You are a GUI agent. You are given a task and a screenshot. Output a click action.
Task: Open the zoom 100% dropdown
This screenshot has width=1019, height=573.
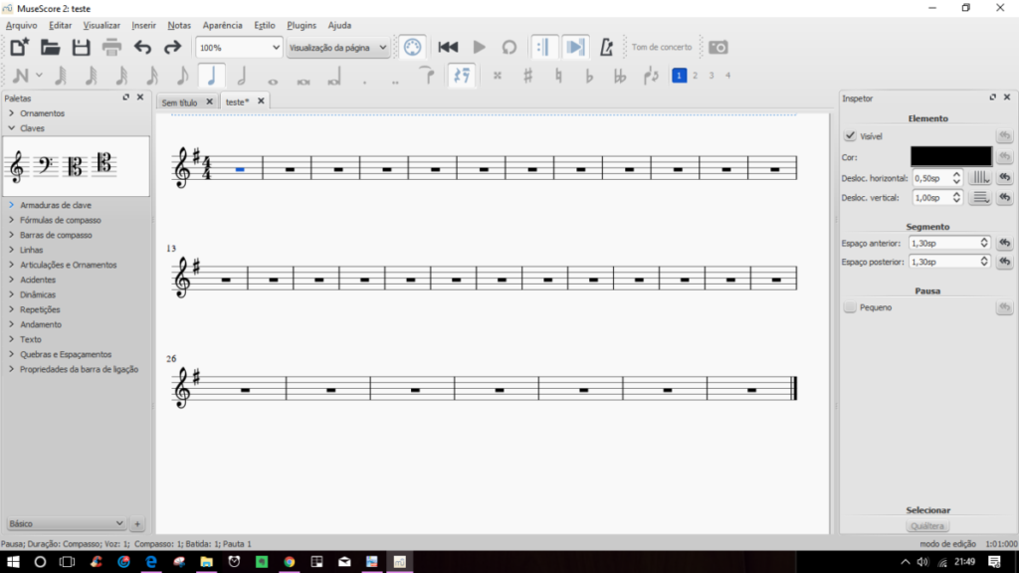point(239,47)
